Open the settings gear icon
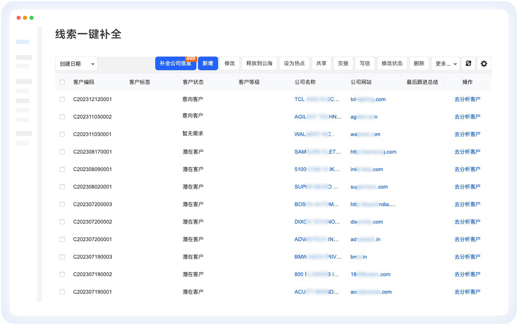518x325 pixels. tap(484, 63)
